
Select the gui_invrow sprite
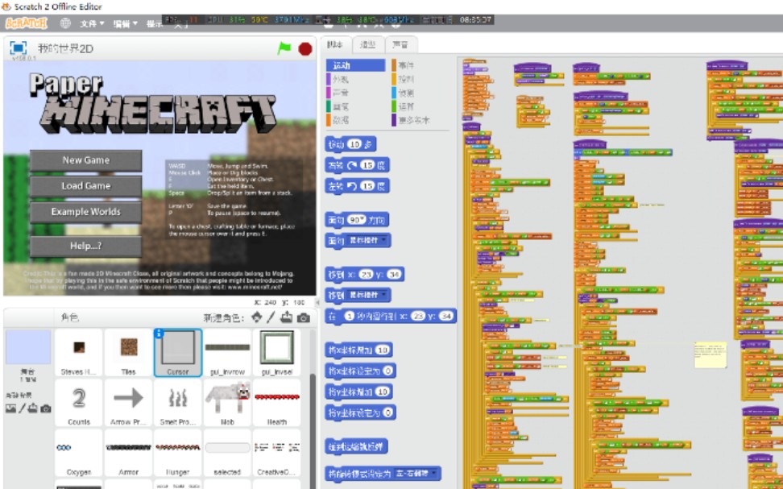point(227,353)
